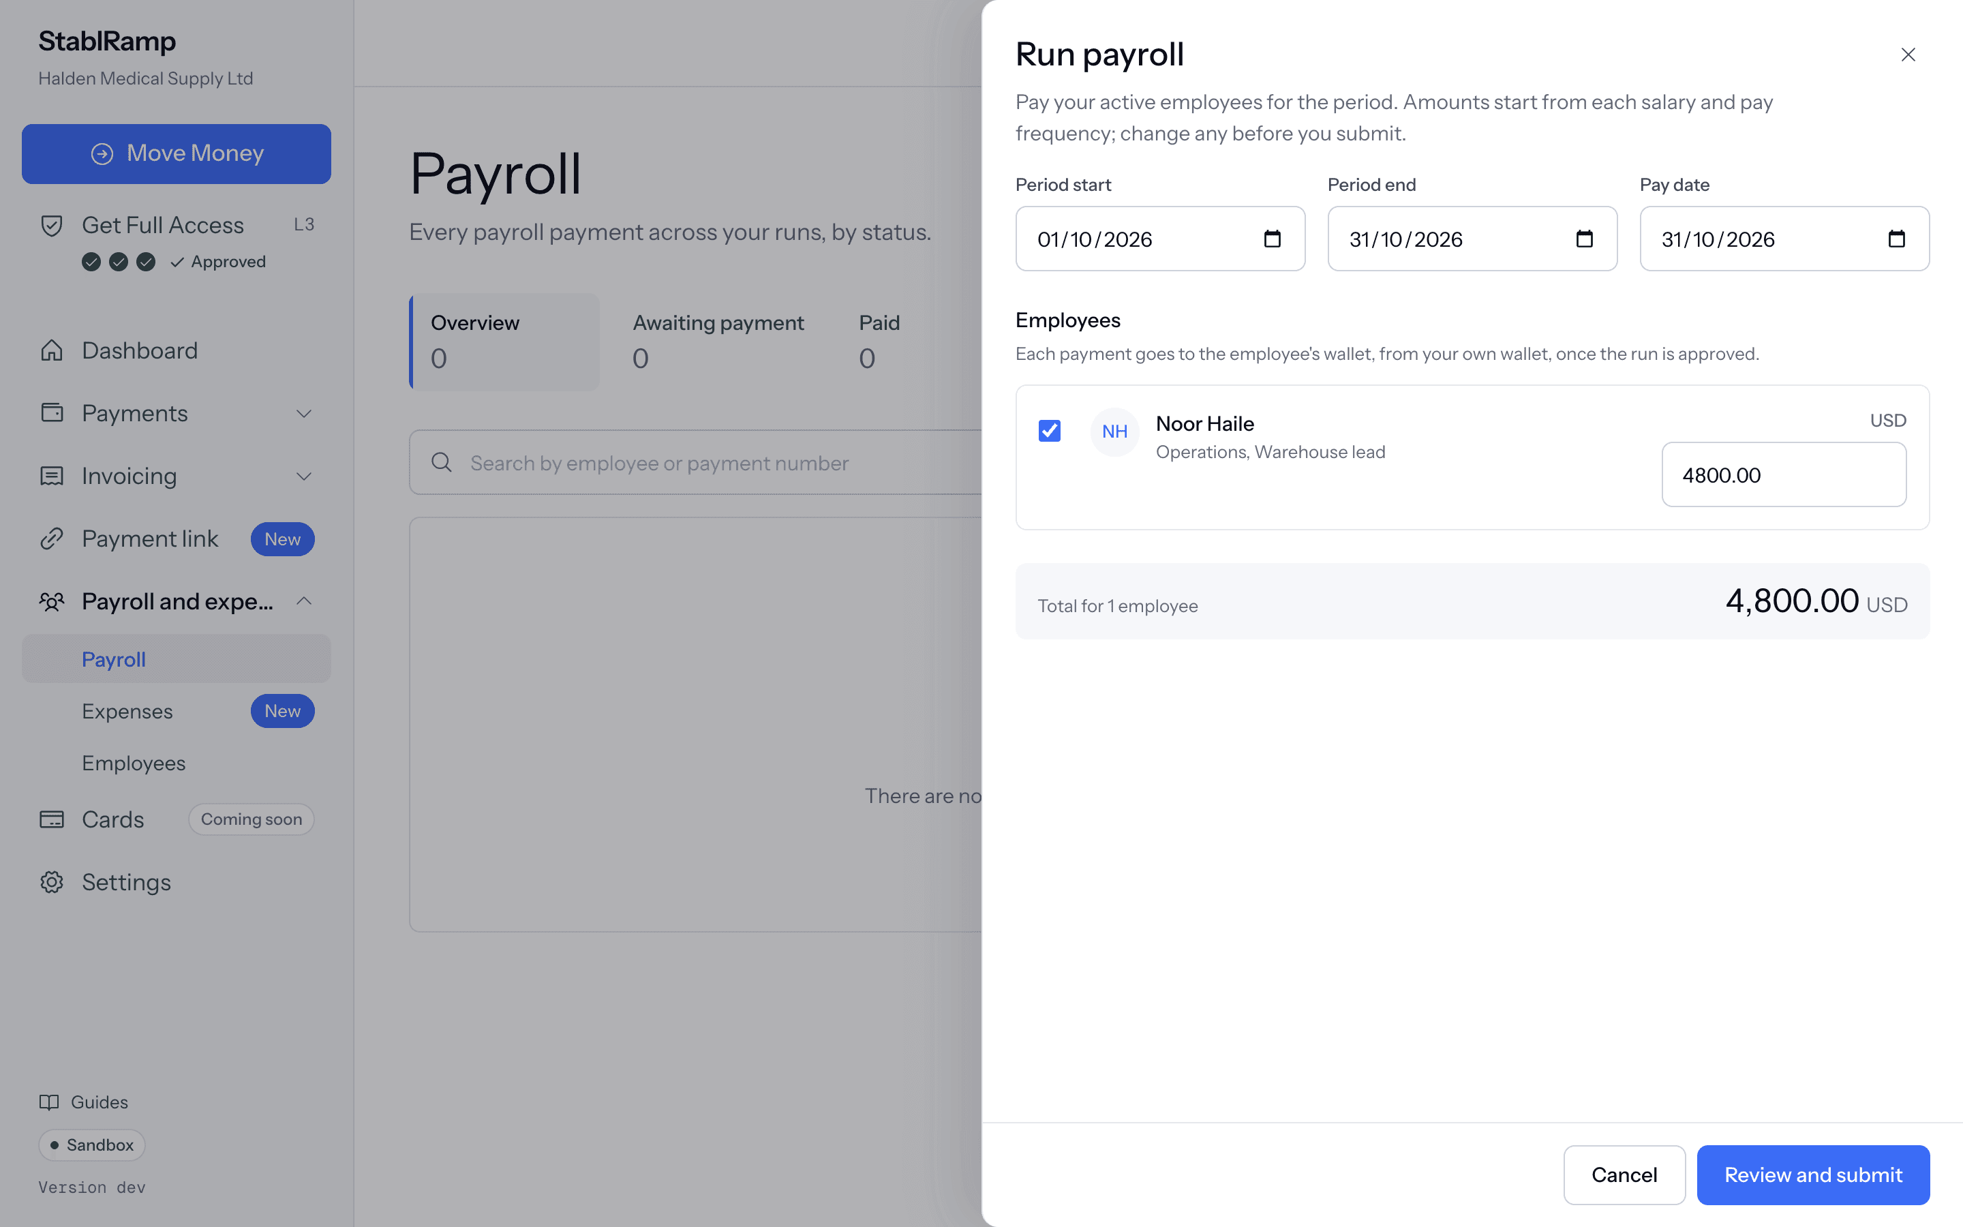Open the Guides book icon
Viewport: 1963px width, 1227px height.
(50, 1102)
